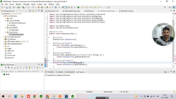Click the toolbar search magnifier icon

(165, 7)
